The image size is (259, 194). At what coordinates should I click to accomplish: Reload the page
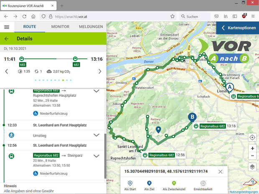[25, 17]
